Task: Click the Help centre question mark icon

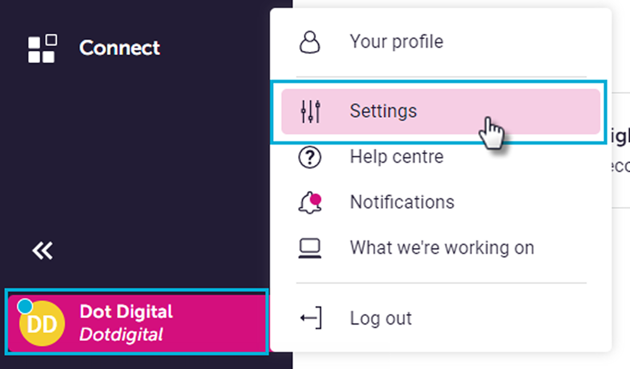Action: (309, 157)
